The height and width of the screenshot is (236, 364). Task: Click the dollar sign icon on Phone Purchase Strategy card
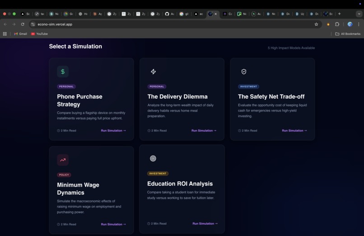(x=63, y=71)
